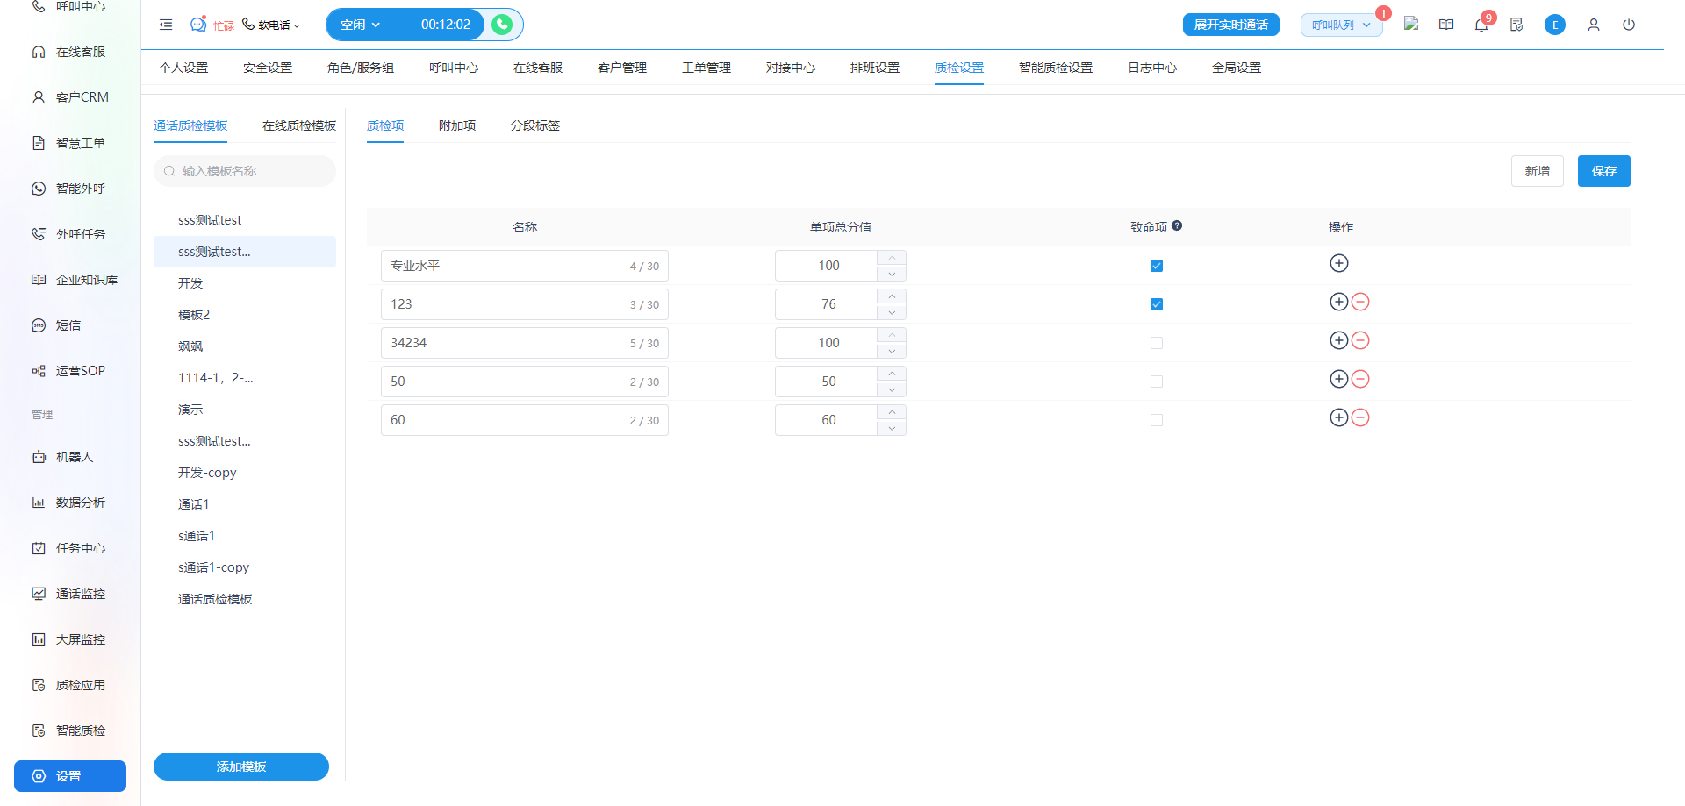Open 质检应用 in the sidebar
This screenshot has width=1685, height=806.
[x=70, y=685]
